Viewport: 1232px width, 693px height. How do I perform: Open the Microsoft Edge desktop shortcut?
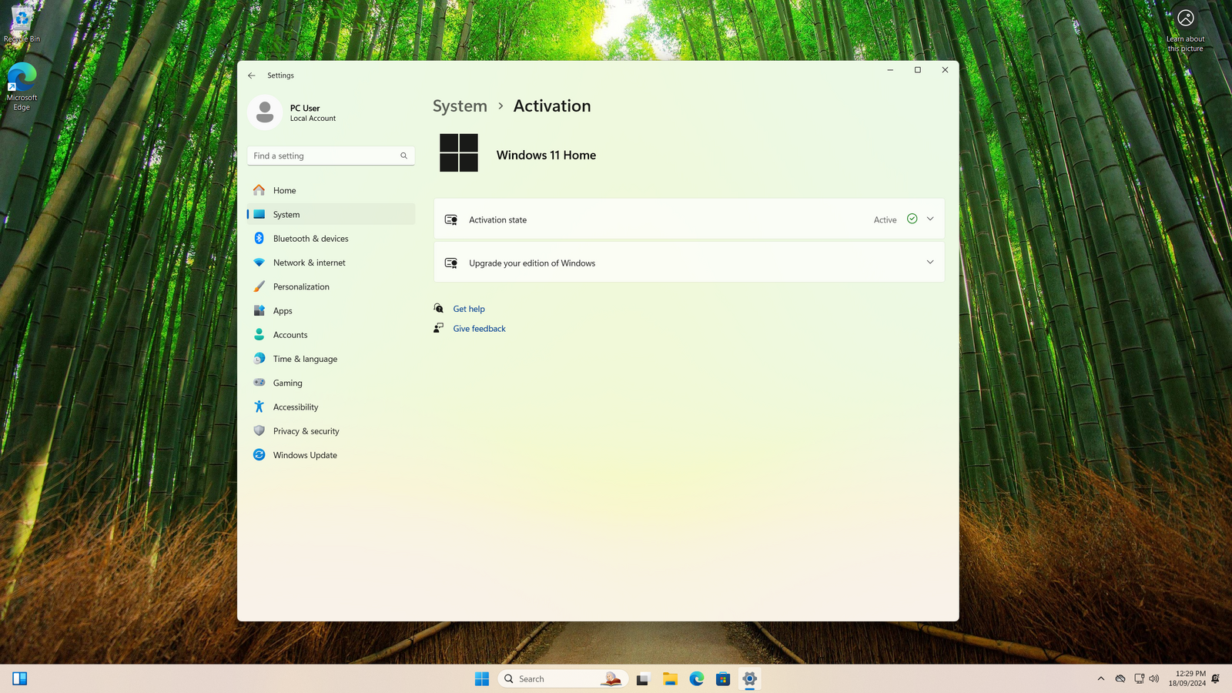[x=22, y=87]
